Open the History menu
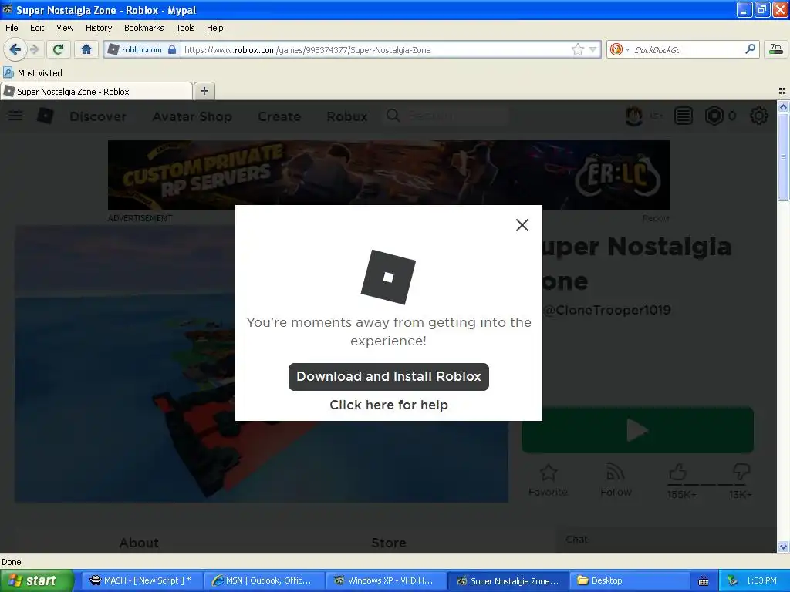This screenshot has width=790, height=592. pos(98,28)
